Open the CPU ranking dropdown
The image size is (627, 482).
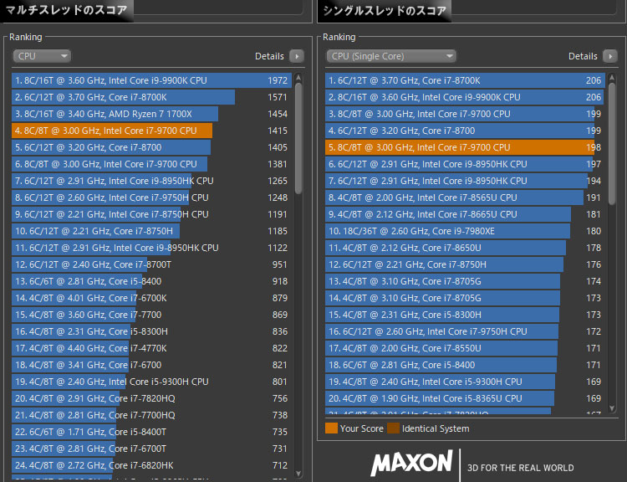coord(42,56)
